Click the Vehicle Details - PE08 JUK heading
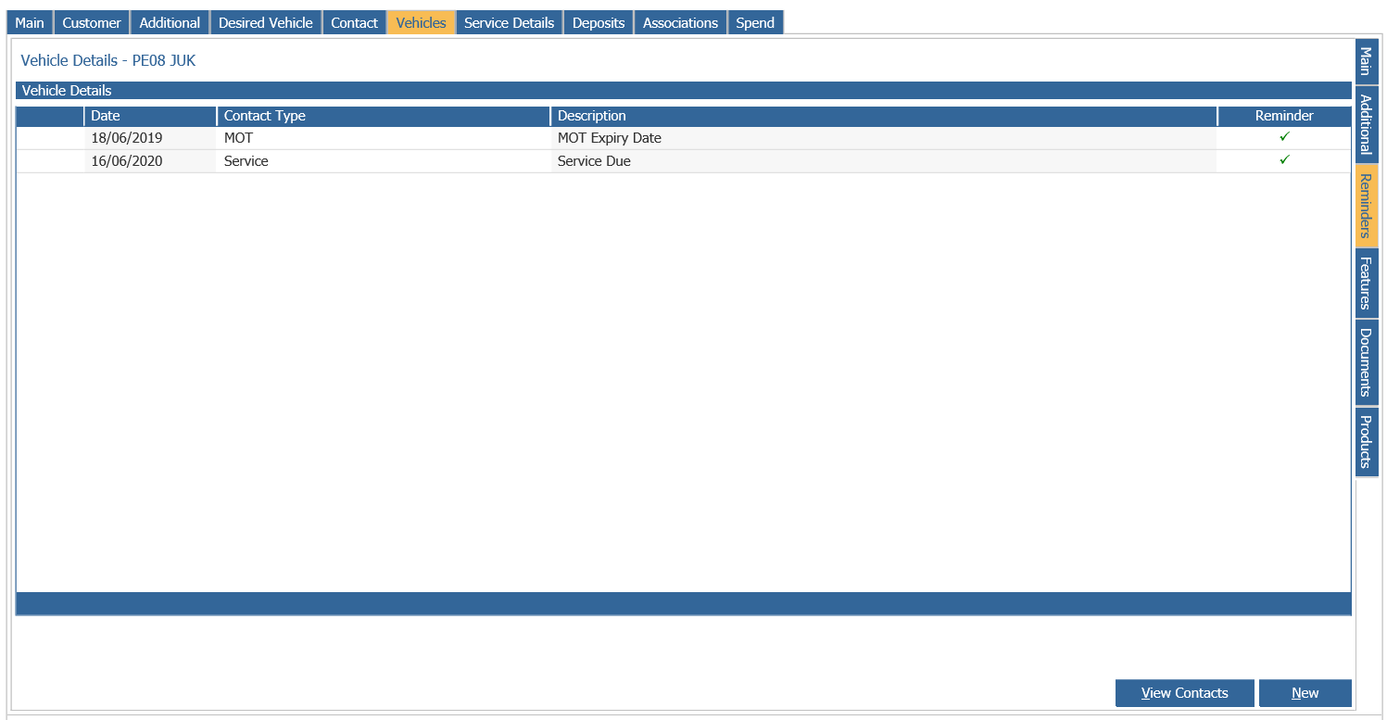Viewport: 1387px width, 720px height. (108, 61)
